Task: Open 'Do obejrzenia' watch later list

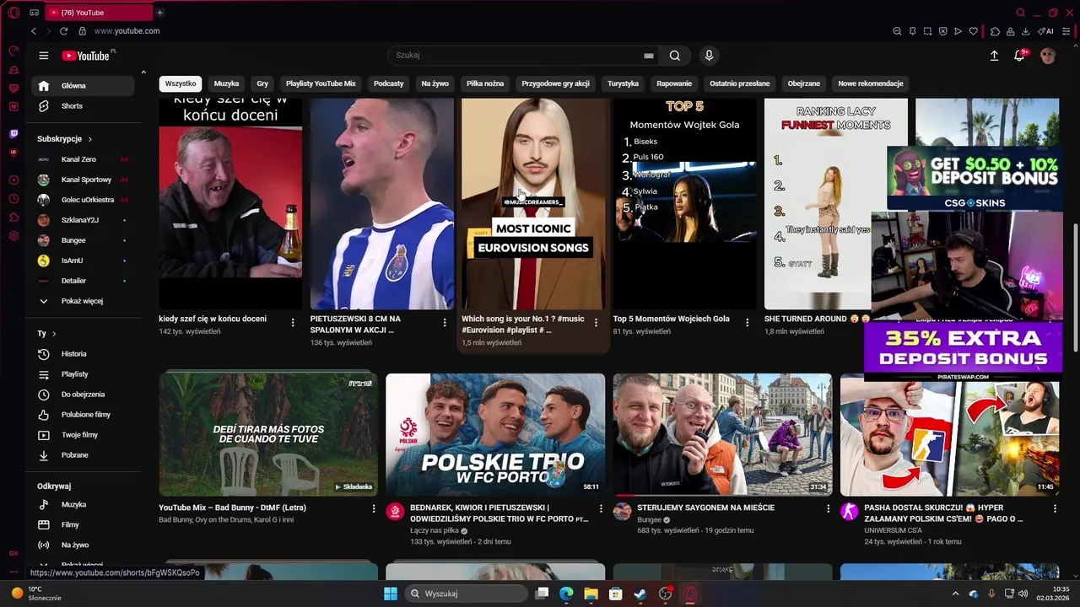Action: coord(82,395)
